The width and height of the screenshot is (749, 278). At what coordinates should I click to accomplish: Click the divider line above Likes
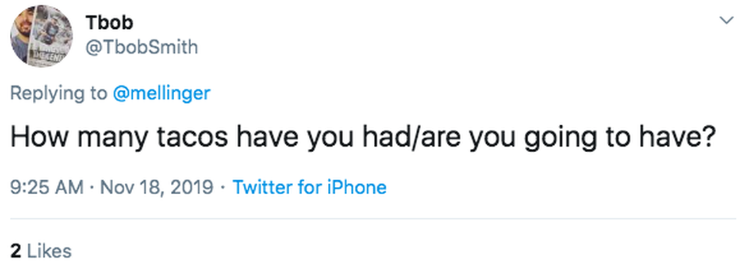pyautogui.click(x=373, y=219)
